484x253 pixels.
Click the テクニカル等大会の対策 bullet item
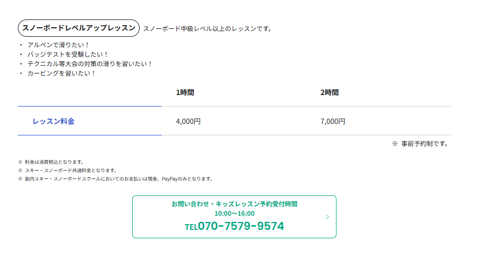(89, 64)
